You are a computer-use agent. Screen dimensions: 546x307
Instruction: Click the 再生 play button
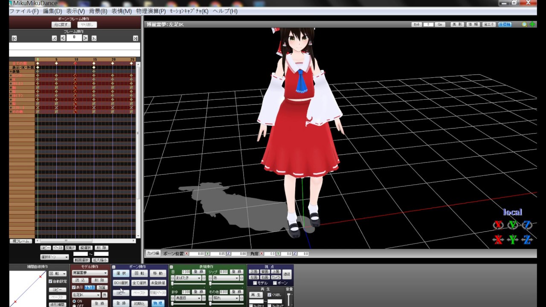pos(256,295)
